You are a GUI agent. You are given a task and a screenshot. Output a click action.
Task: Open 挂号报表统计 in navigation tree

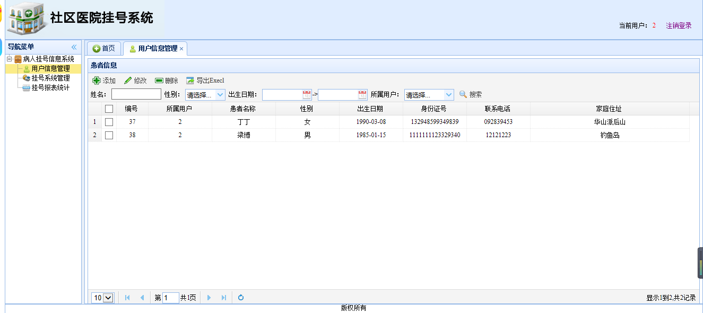pyautogui.click(x=50, y=87)
